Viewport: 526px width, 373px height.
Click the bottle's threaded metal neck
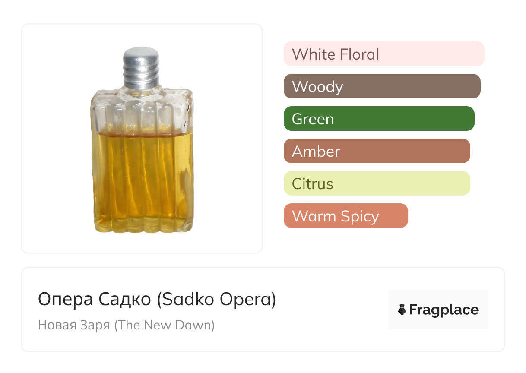pos(141,75)
